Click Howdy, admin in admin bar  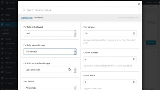(152, 2)
